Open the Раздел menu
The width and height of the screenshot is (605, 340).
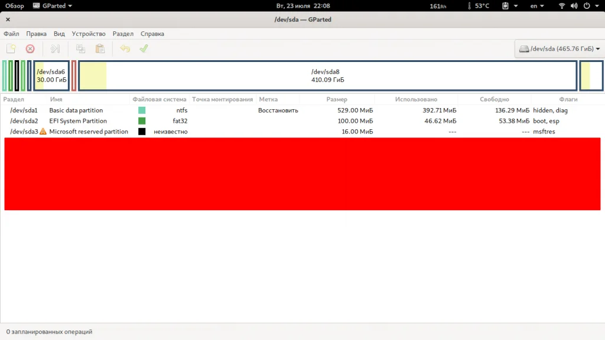click(123, 34)
